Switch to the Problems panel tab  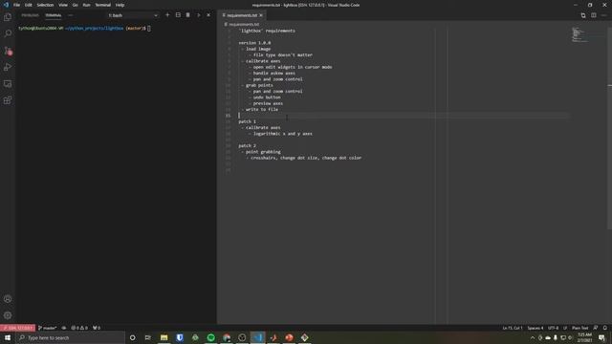point(30,15)
